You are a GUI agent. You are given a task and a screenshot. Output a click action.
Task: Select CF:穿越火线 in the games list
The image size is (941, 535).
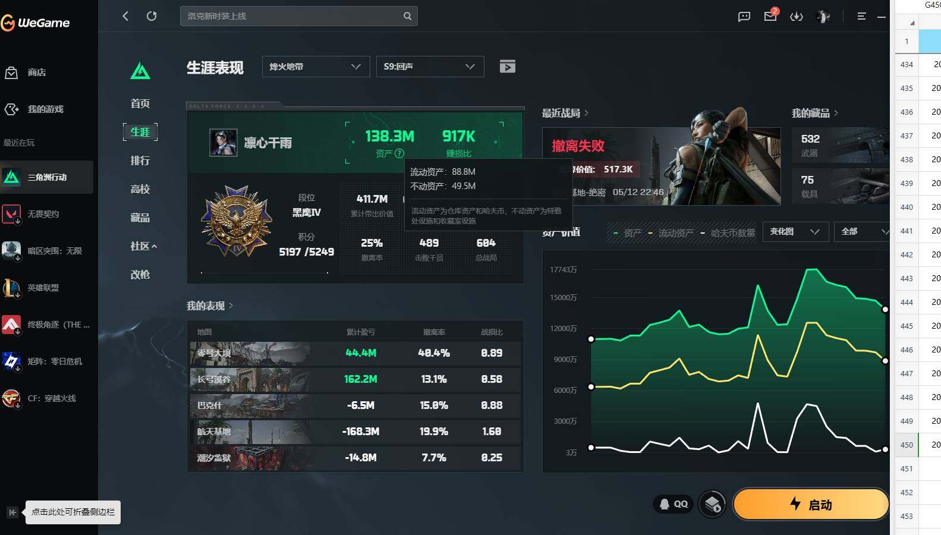(x=47, y=398)
